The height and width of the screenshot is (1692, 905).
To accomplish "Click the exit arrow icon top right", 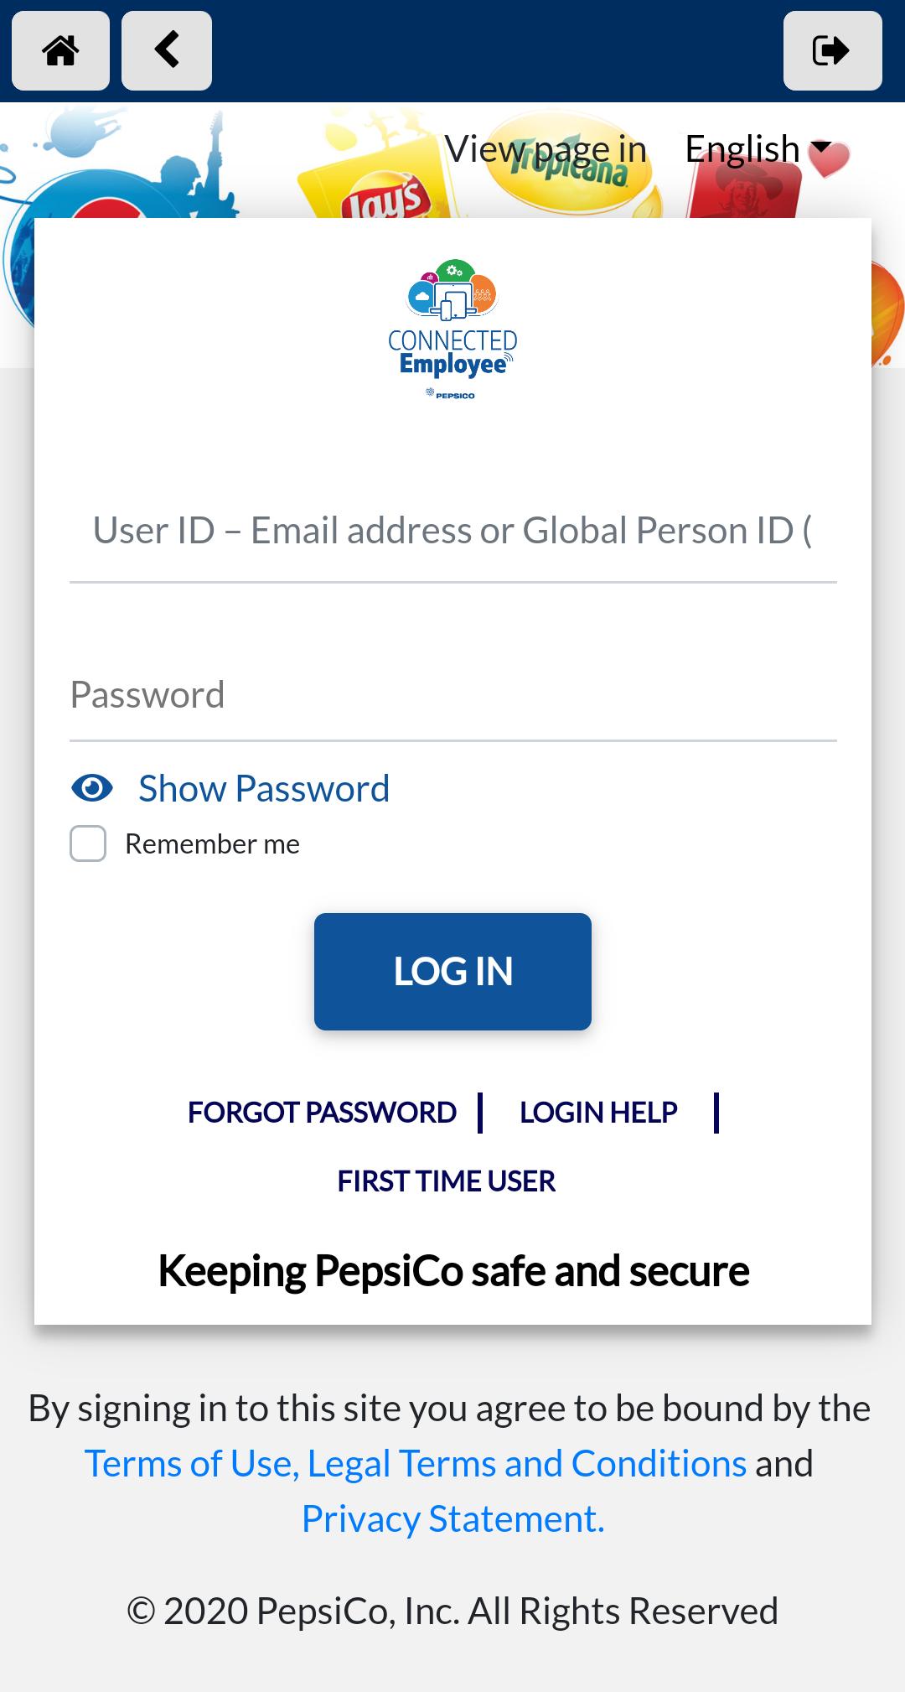I will click(x=832, y=50).
